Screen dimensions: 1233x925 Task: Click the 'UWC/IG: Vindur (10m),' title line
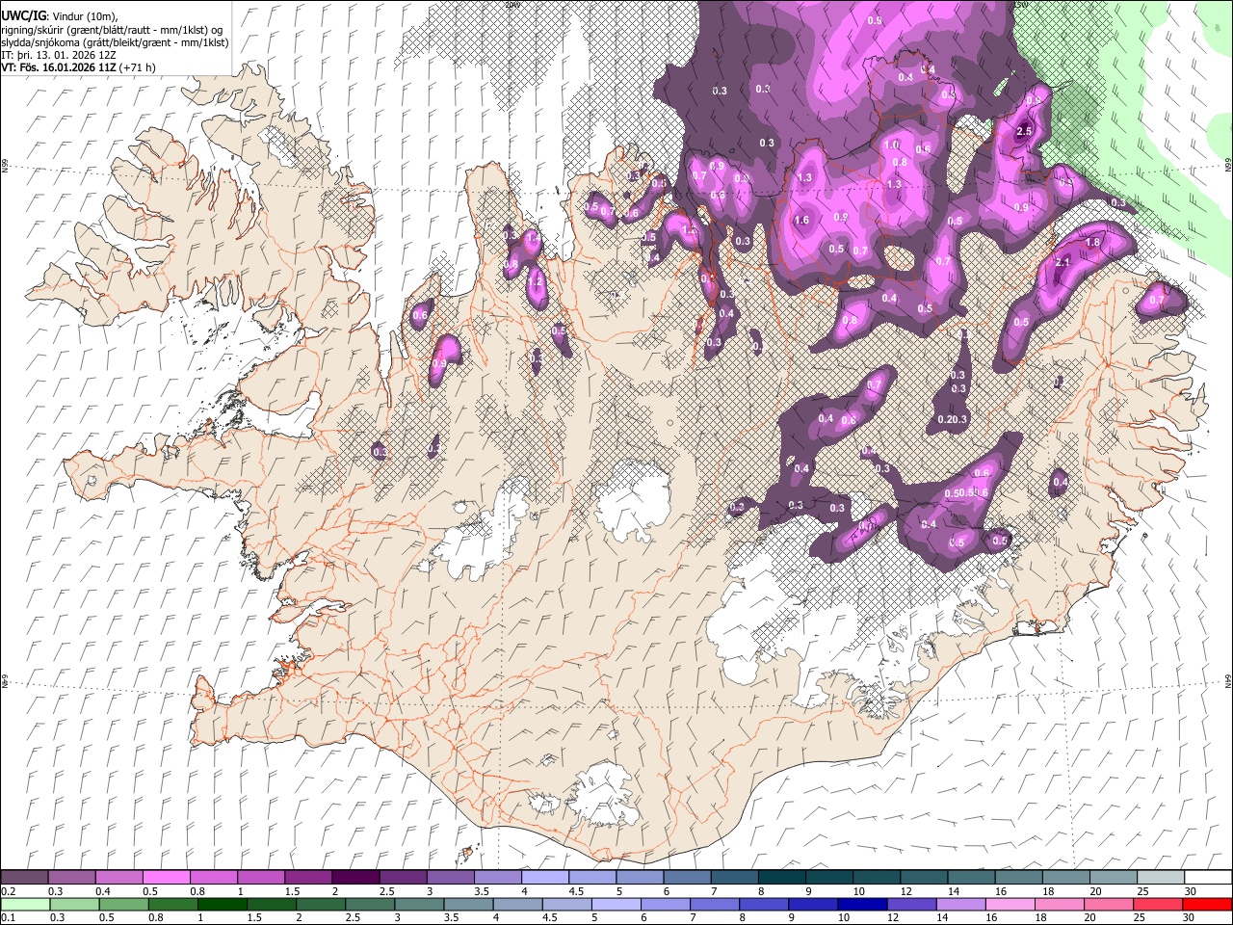click(x=60, y=16)
